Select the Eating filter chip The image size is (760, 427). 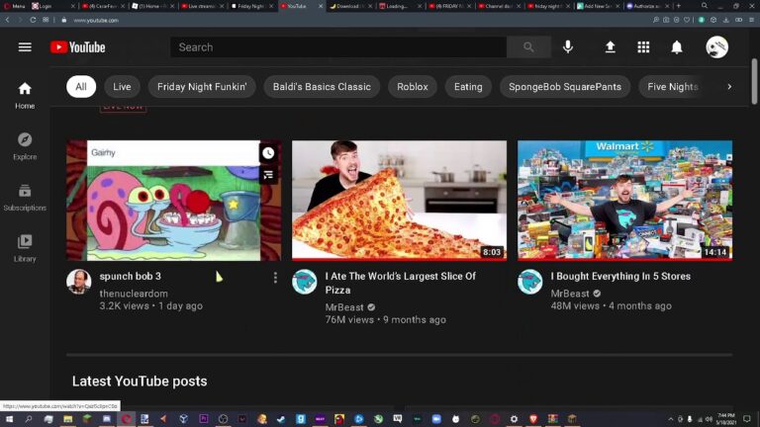[x=468, y=87]
